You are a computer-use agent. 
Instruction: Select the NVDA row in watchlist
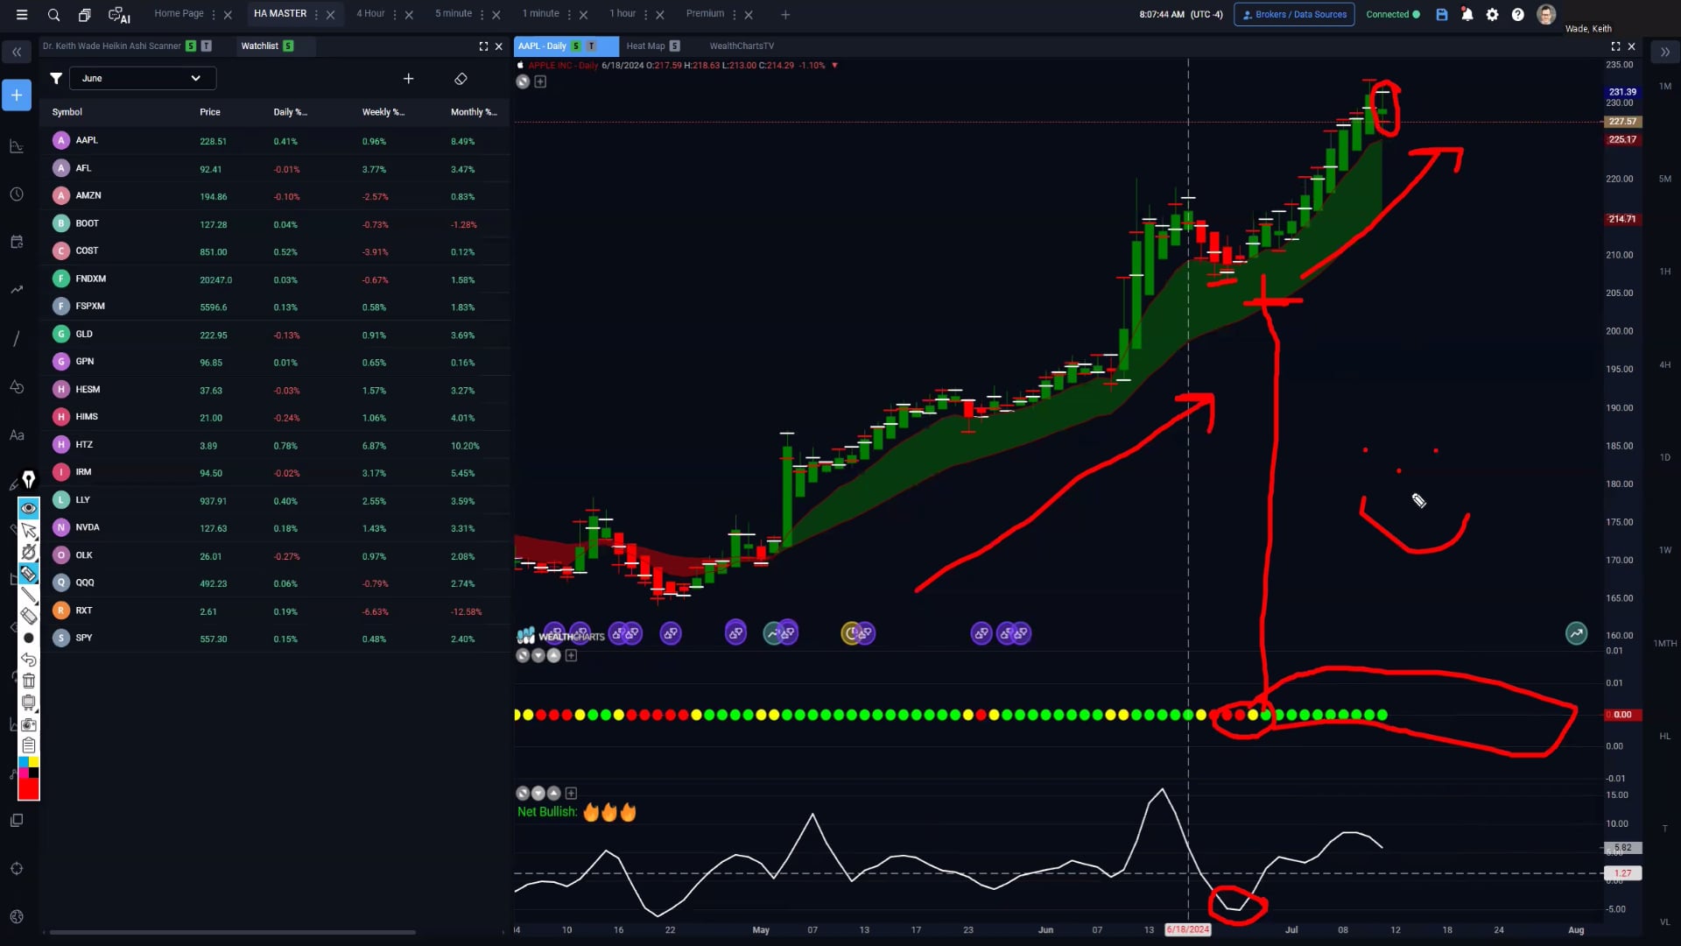tap(274, 528)
